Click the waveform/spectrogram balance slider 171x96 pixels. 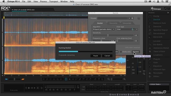point(14,79)
